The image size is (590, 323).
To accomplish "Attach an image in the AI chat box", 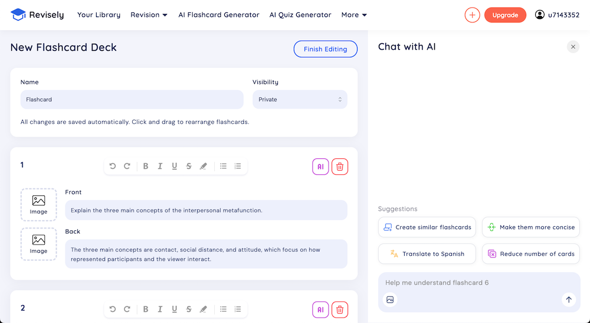I will [390, 299].
